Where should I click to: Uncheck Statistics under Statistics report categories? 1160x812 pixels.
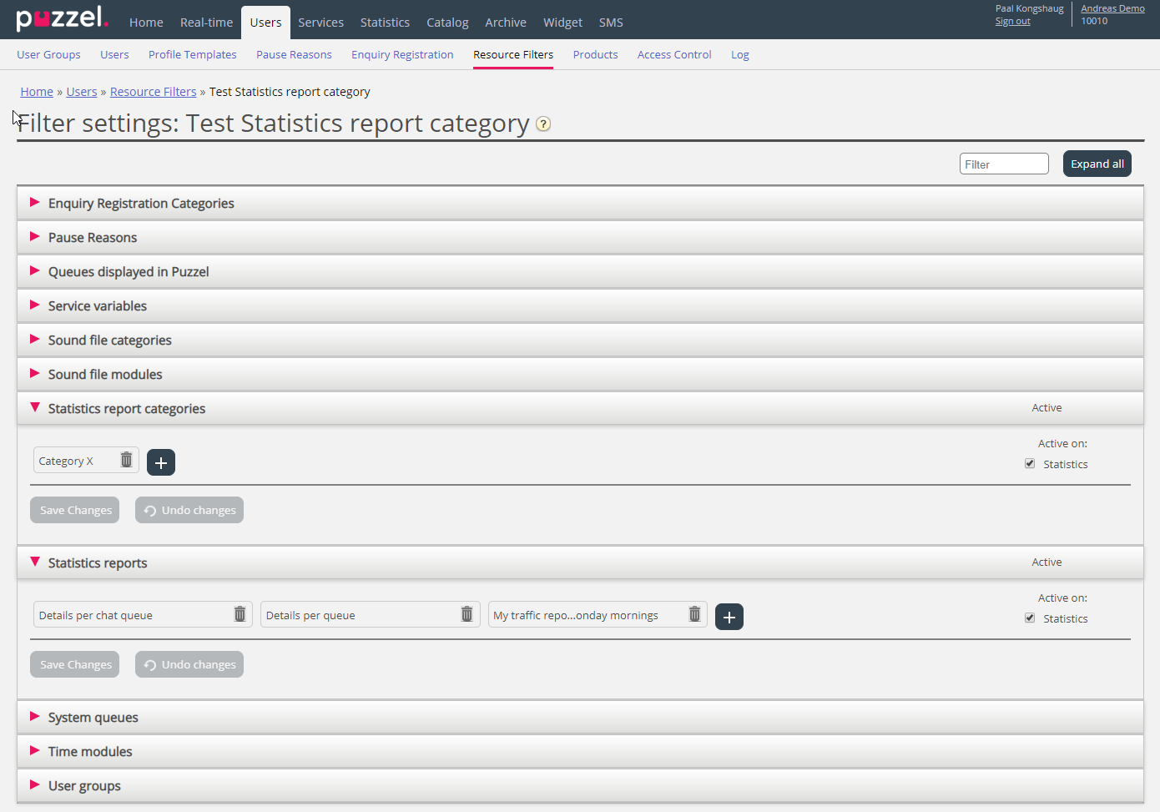coord(1030,464)
